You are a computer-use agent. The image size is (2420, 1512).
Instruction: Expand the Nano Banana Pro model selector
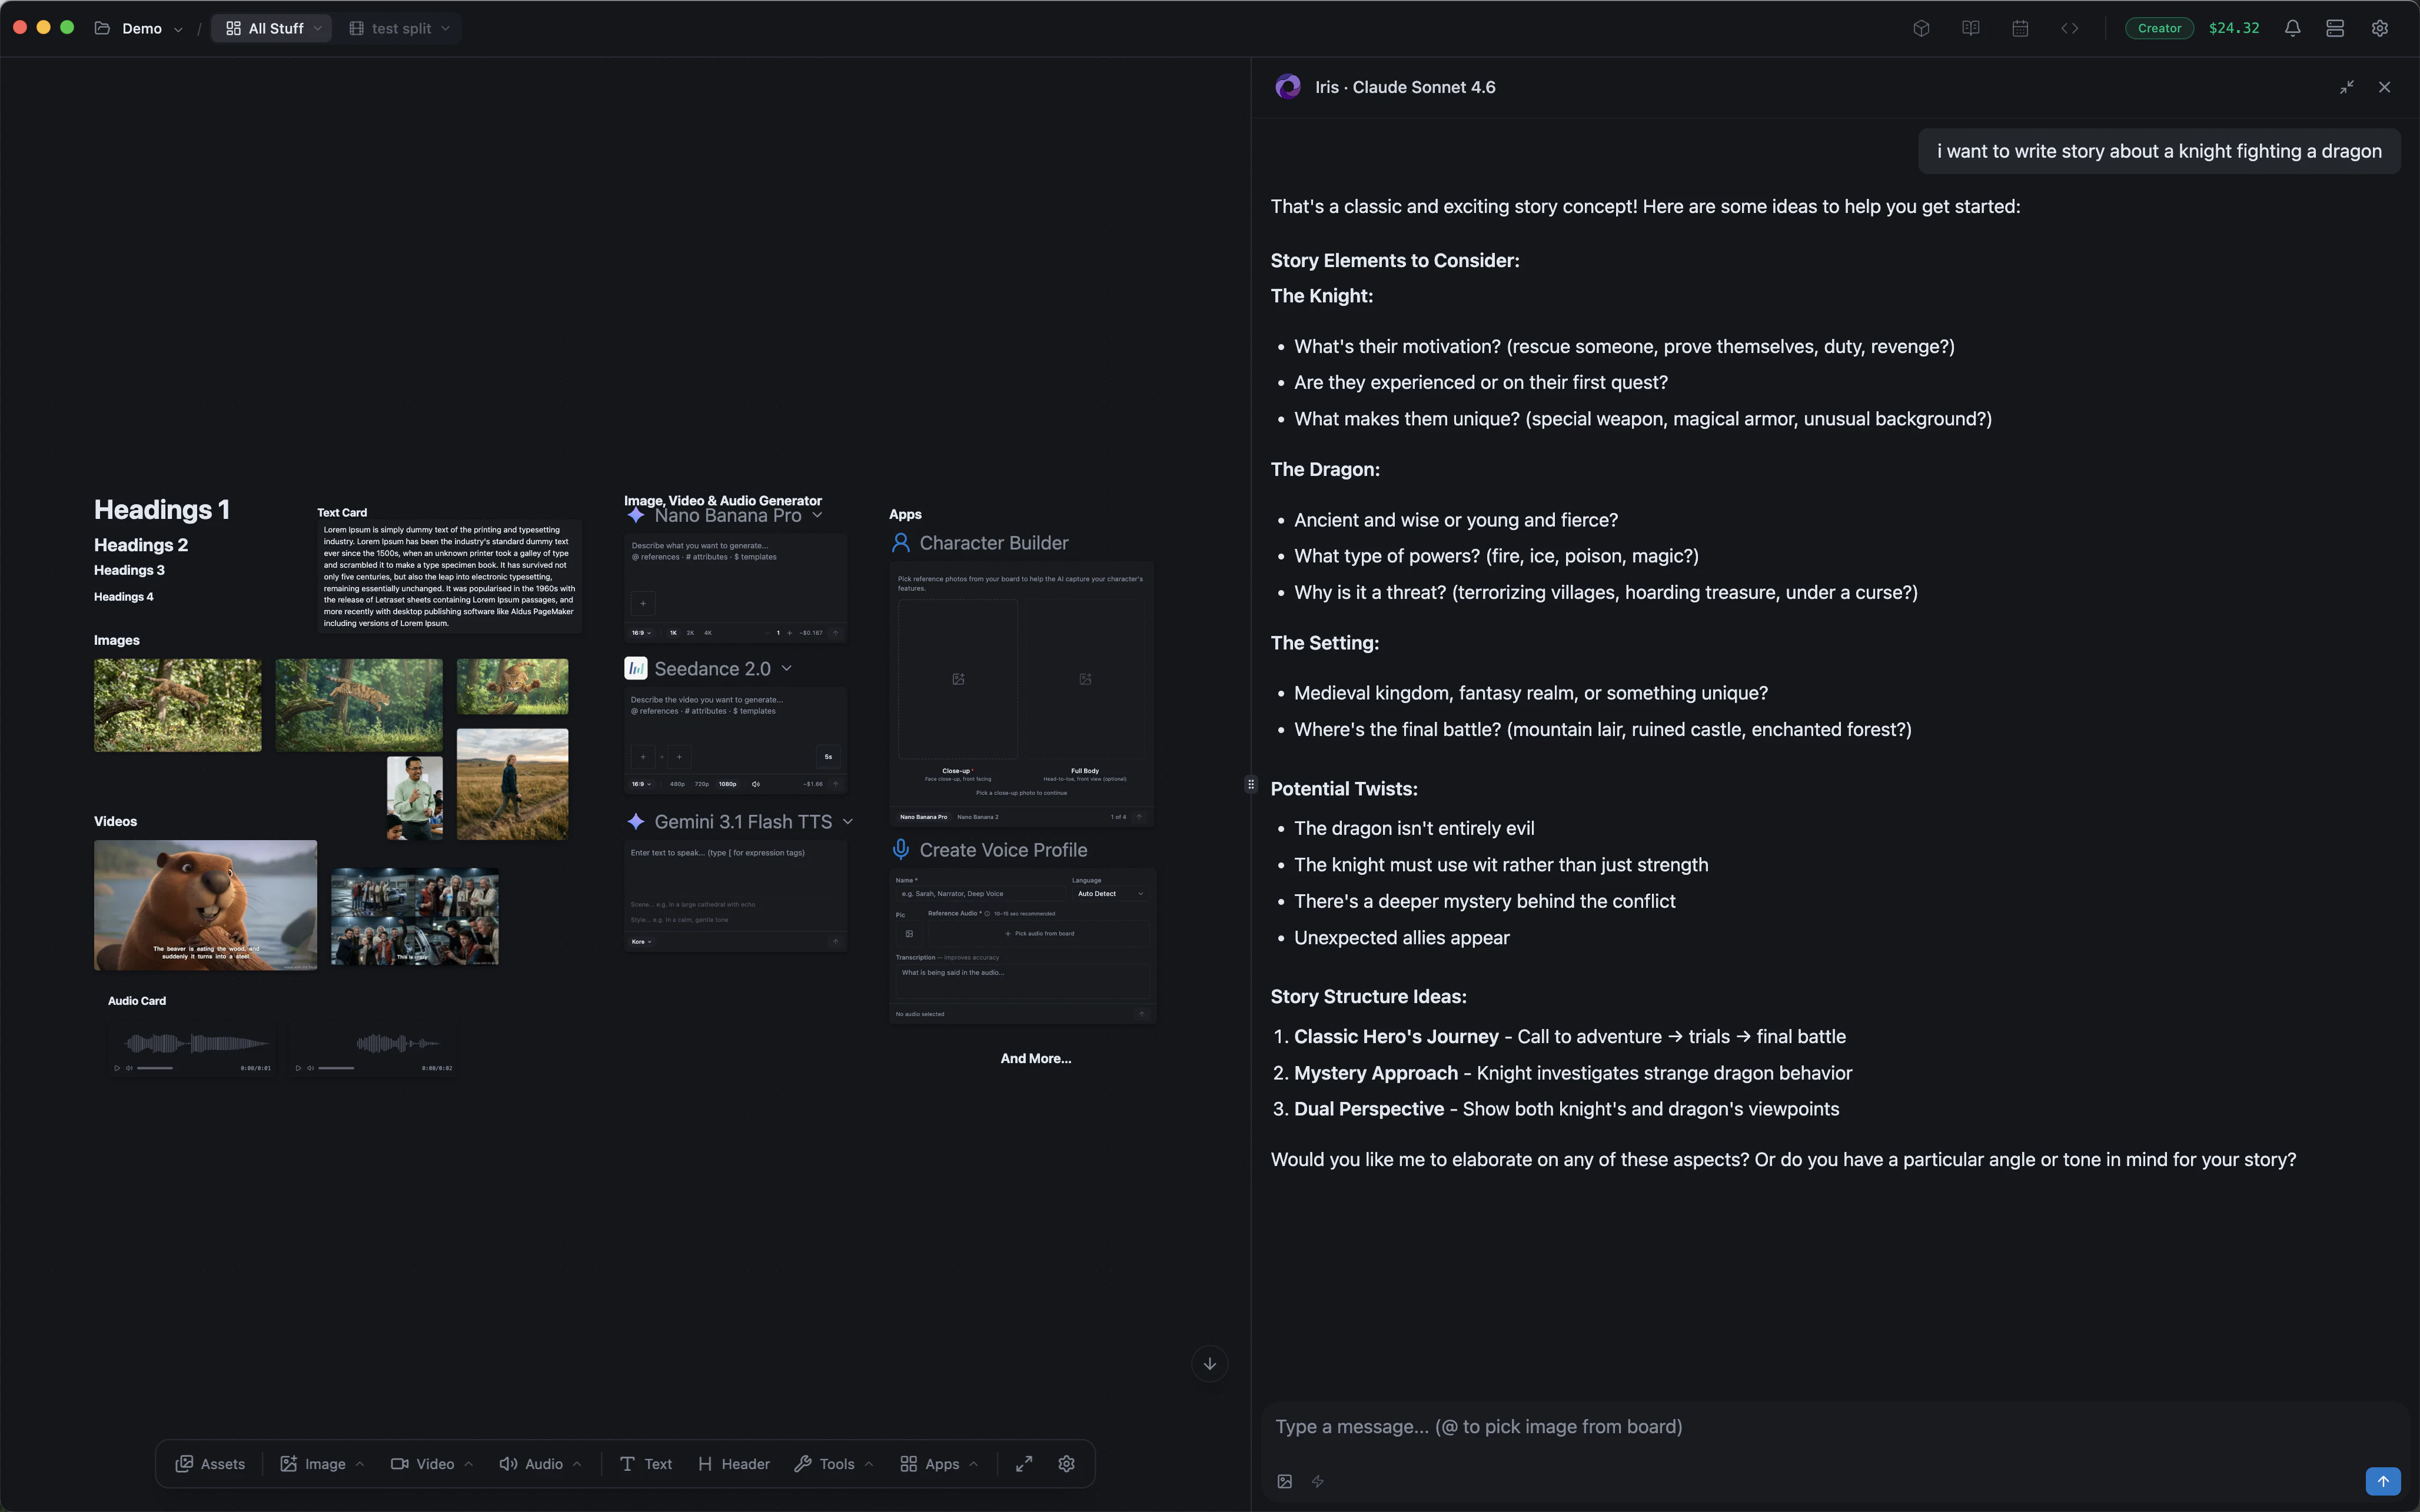coord(819,515)
